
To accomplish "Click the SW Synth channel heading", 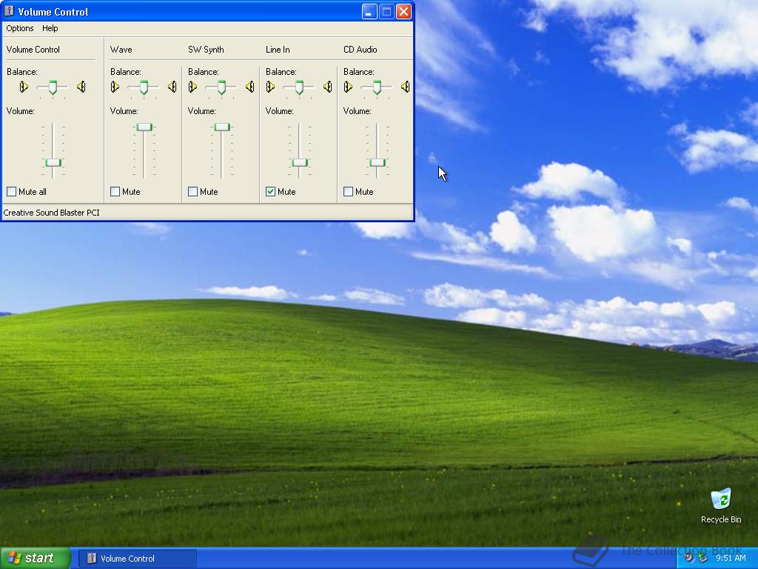I will (x=206, y=50).
